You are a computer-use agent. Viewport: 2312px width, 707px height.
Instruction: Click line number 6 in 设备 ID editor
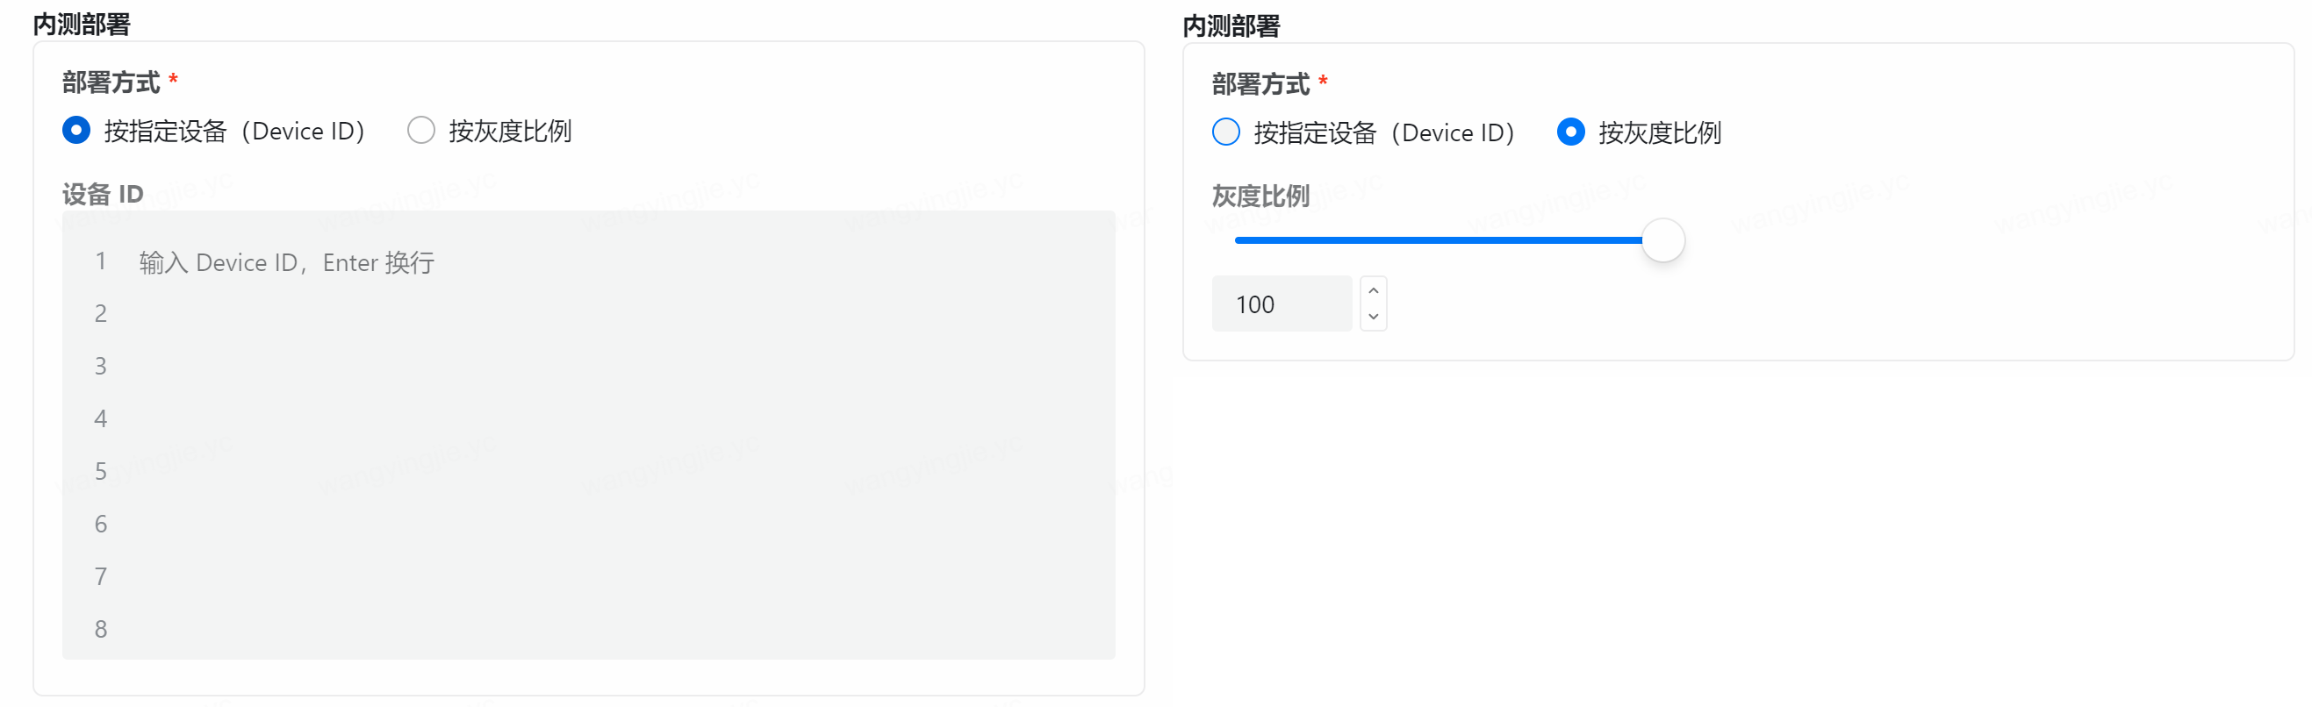pos(101,524)
